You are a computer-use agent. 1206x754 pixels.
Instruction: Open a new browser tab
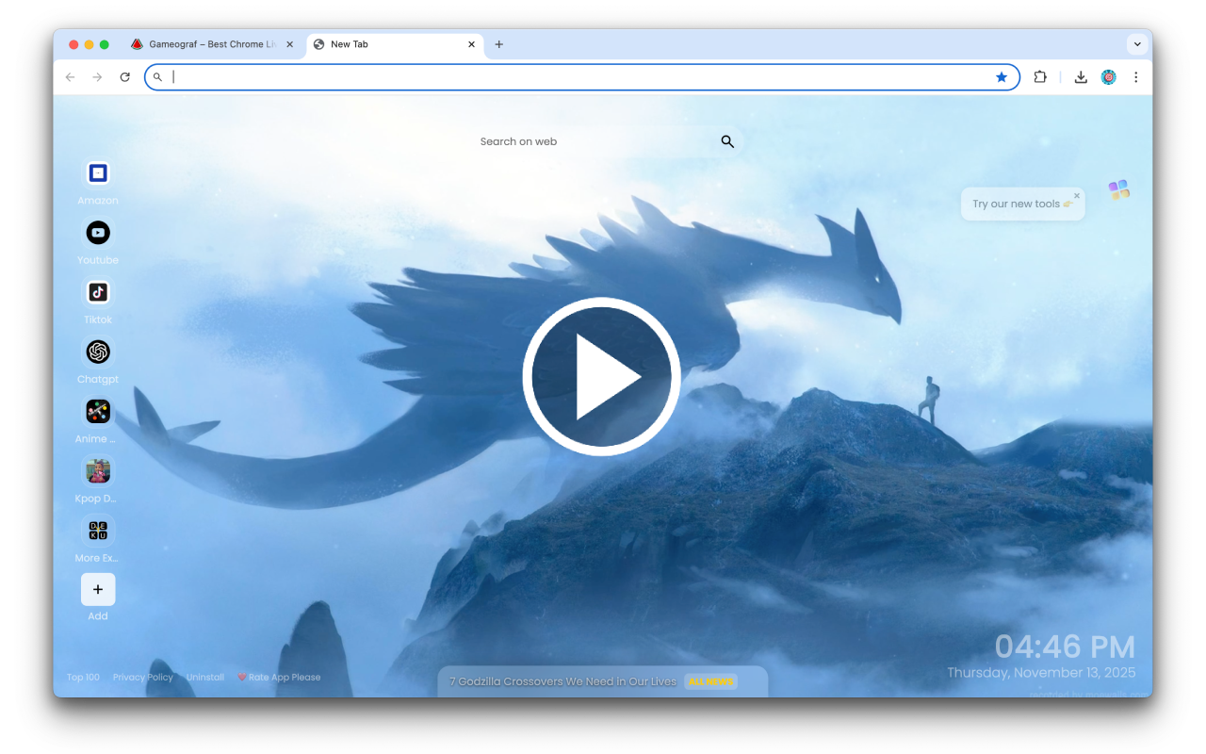coord(499,44)
